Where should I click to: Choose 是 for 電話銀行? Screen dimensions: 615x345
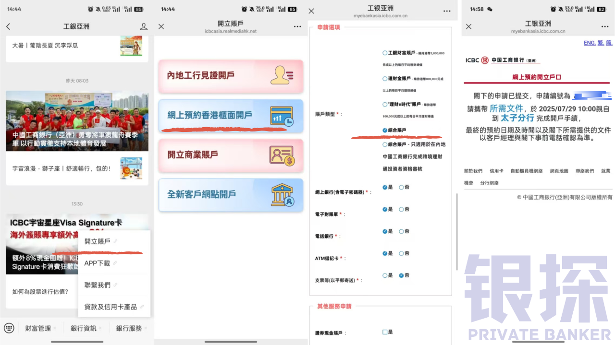click(385, 231)
